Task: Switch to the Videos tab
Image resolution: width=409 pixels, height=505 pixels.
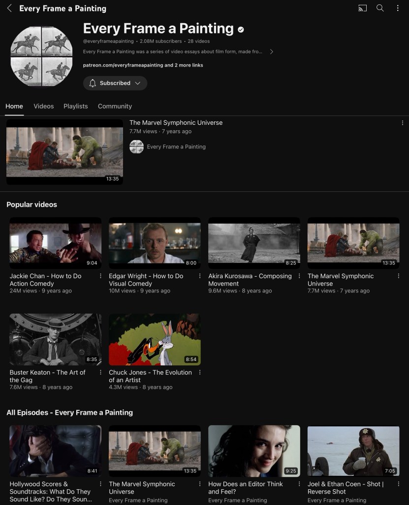Action: pos(44,106)
